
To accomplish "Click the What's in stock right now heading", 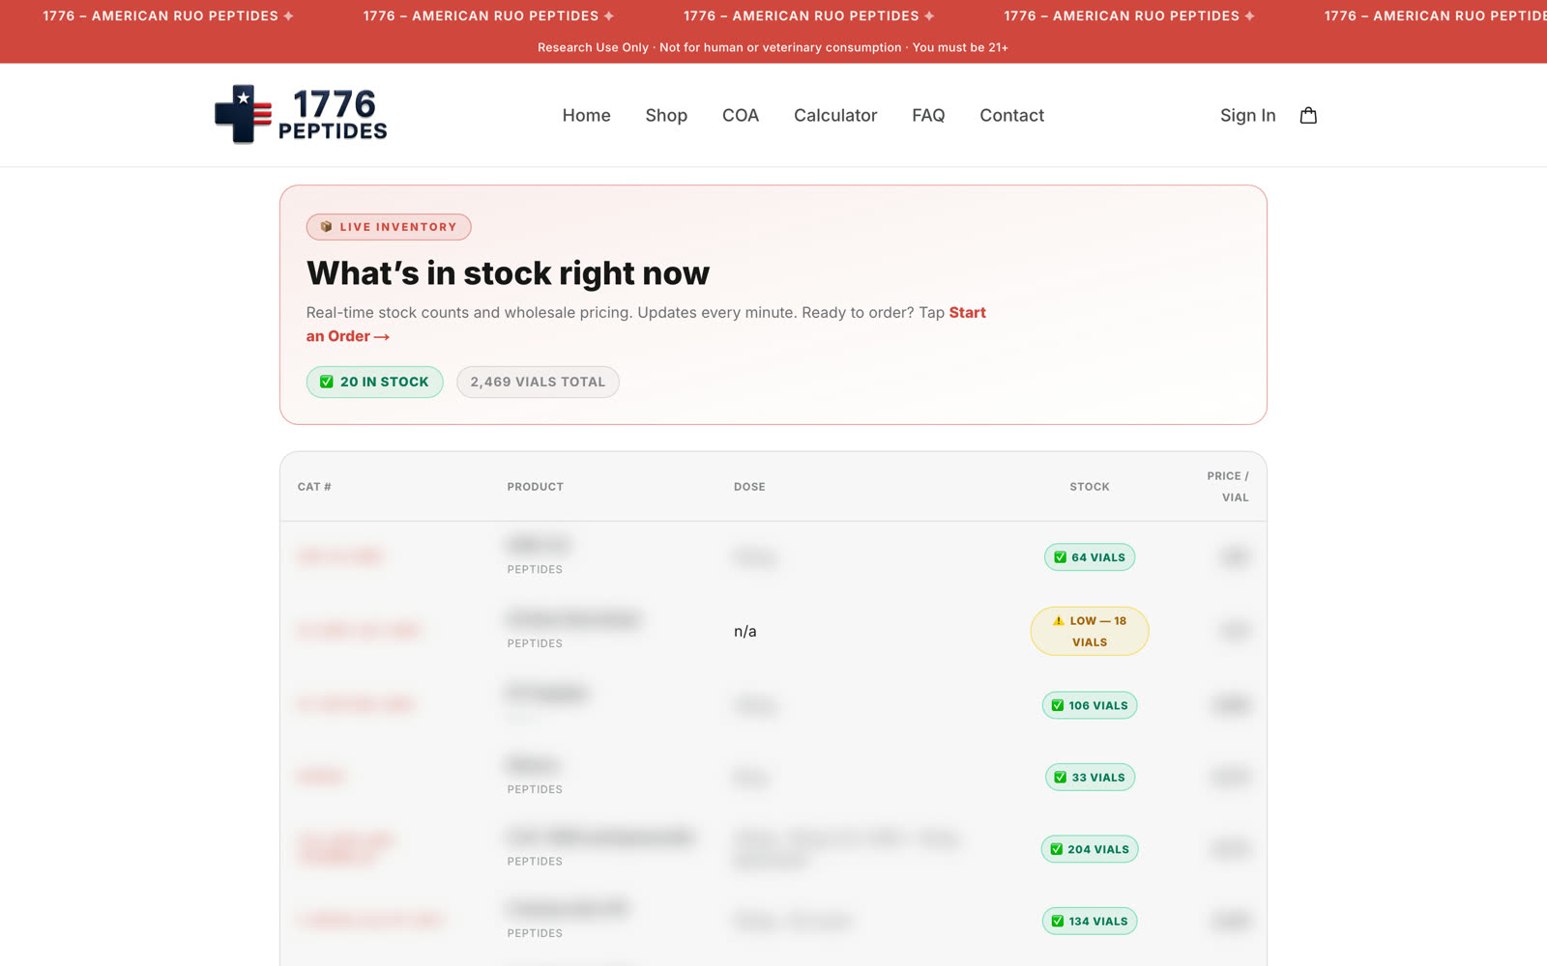I will pyautogui.click(x=508, y=273).
